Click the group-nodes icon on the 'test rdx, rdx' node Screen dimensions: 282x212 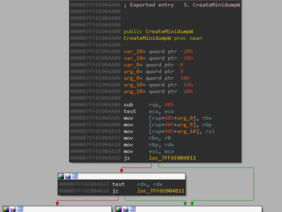pos(75,177)
